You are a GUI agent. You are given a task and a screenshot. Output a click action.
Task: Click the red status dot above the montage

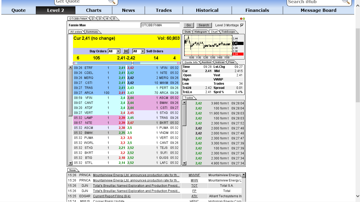click(241, 19)
